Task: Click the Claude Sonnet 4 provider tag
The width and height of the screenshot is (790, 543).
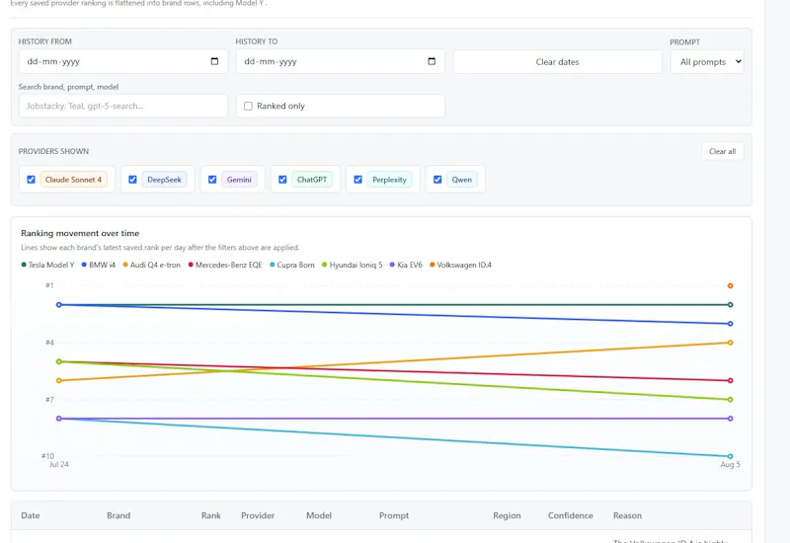Action: pyautogui.click(x=73, y=180)
